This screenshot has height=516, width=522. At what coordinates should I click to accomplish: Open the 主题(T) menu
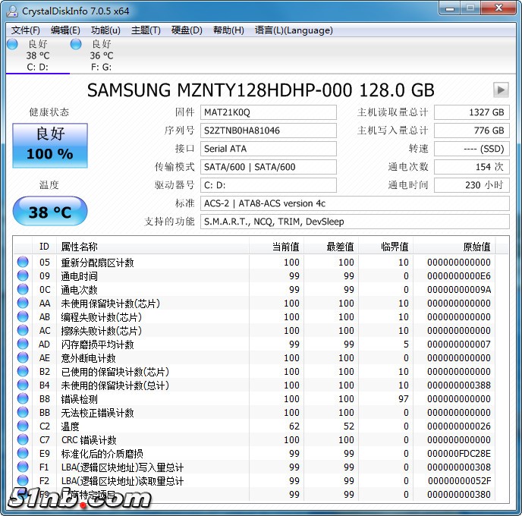[146, 30]
